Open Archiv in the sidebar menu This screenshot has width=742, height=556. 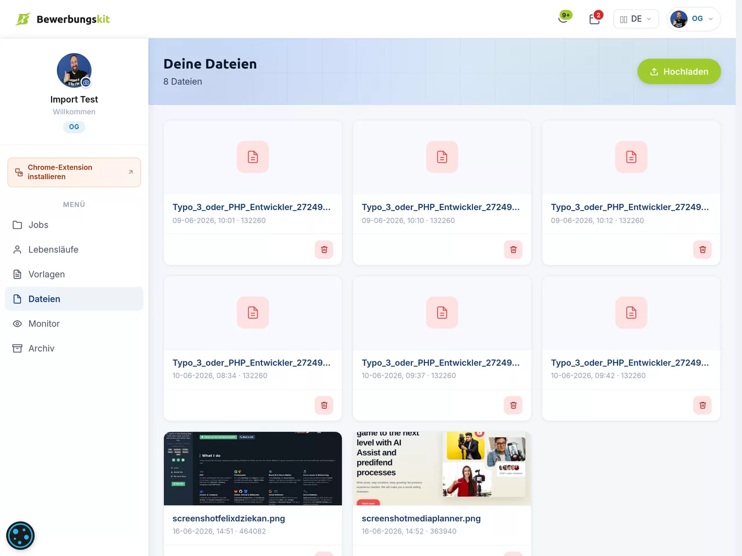tap(74, 348)
